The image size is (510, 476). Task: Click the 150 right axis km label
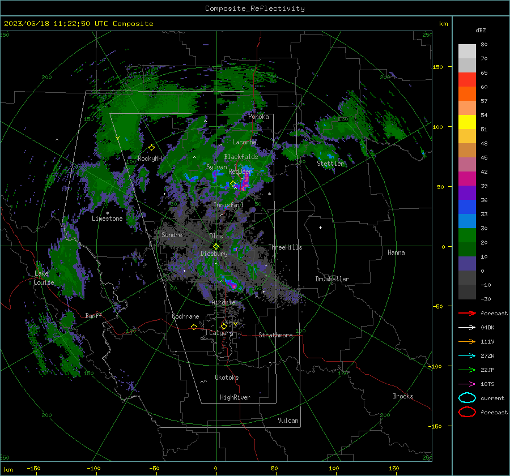pos(437,67)
